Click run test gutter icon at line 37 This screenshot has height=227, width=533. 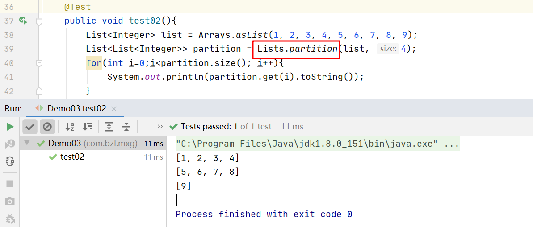[23, 21]
